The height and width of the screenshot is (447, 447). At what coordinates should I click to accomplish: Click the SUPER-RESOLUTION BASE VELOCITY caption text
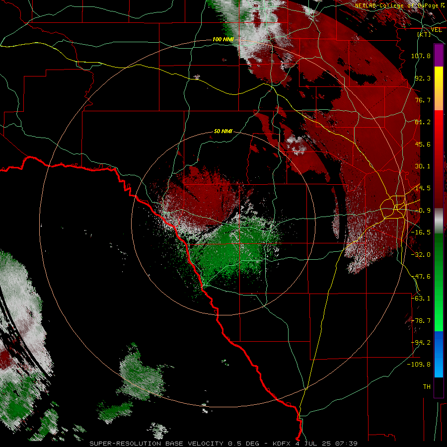[x=156, y=444]
